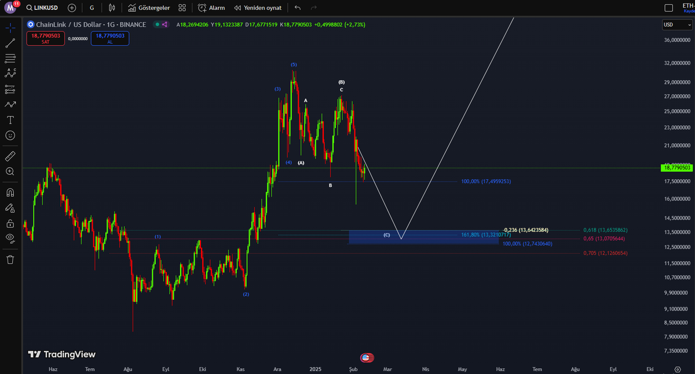Click the (4) wave label
This screenshot has height=374, width=695.
[288, 162]
